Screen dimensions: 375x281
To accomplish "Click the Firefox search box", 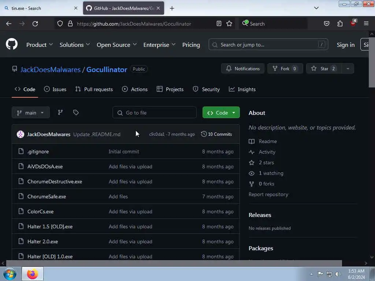I will click(x=273, y=24).
